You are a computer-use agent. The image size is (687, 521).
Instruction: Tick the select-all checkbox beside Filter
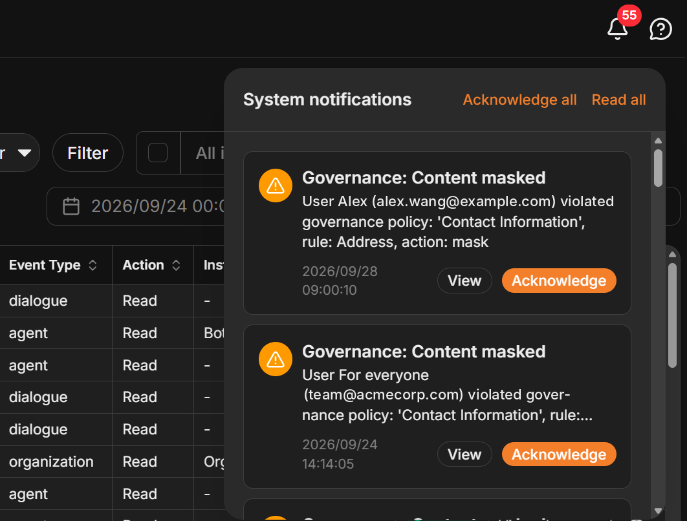[158, 153]
